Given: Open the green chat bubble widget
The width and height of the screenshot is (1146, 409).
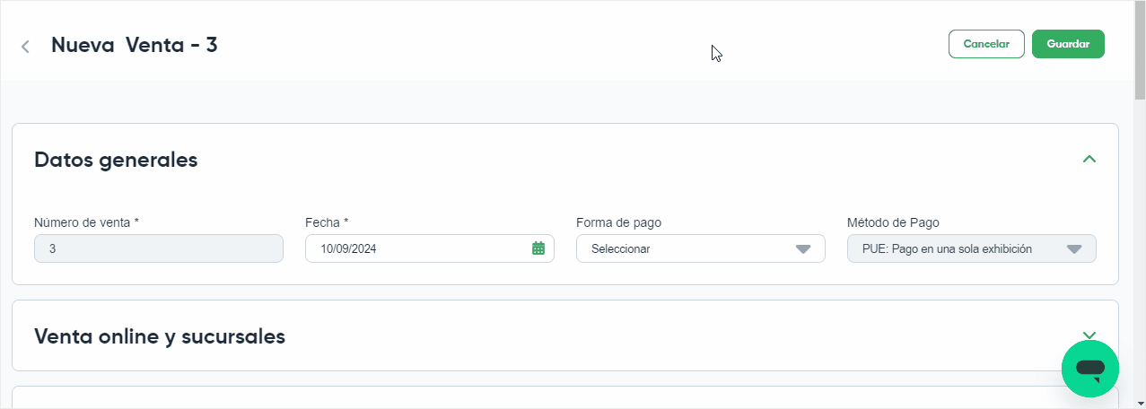Looking at the screenshot, I should (x=1089, y=368).
